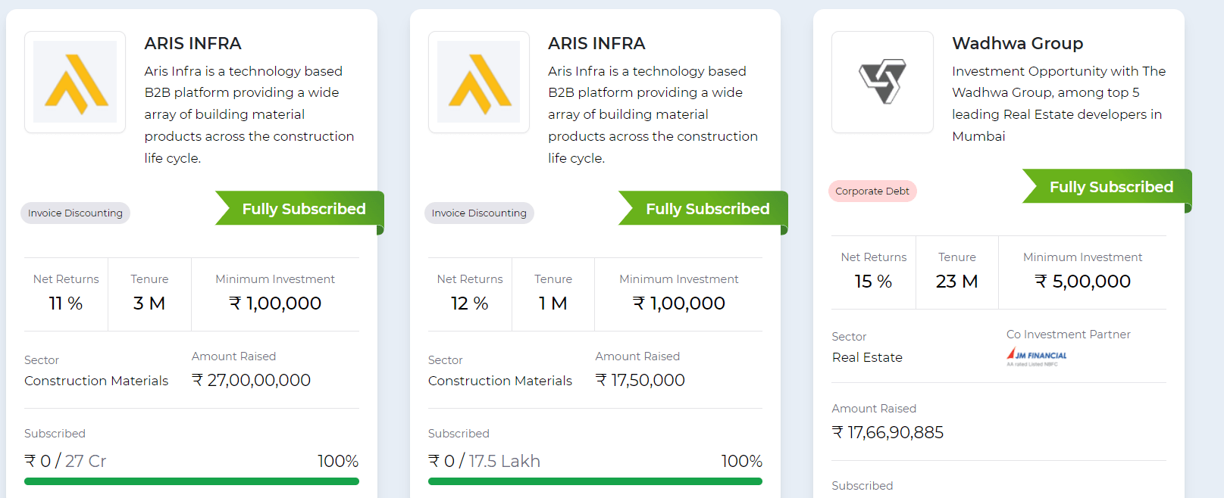Screen dimensions: 1224x498
Task: Click the 15 % net returns value
Action: [873, 282]
